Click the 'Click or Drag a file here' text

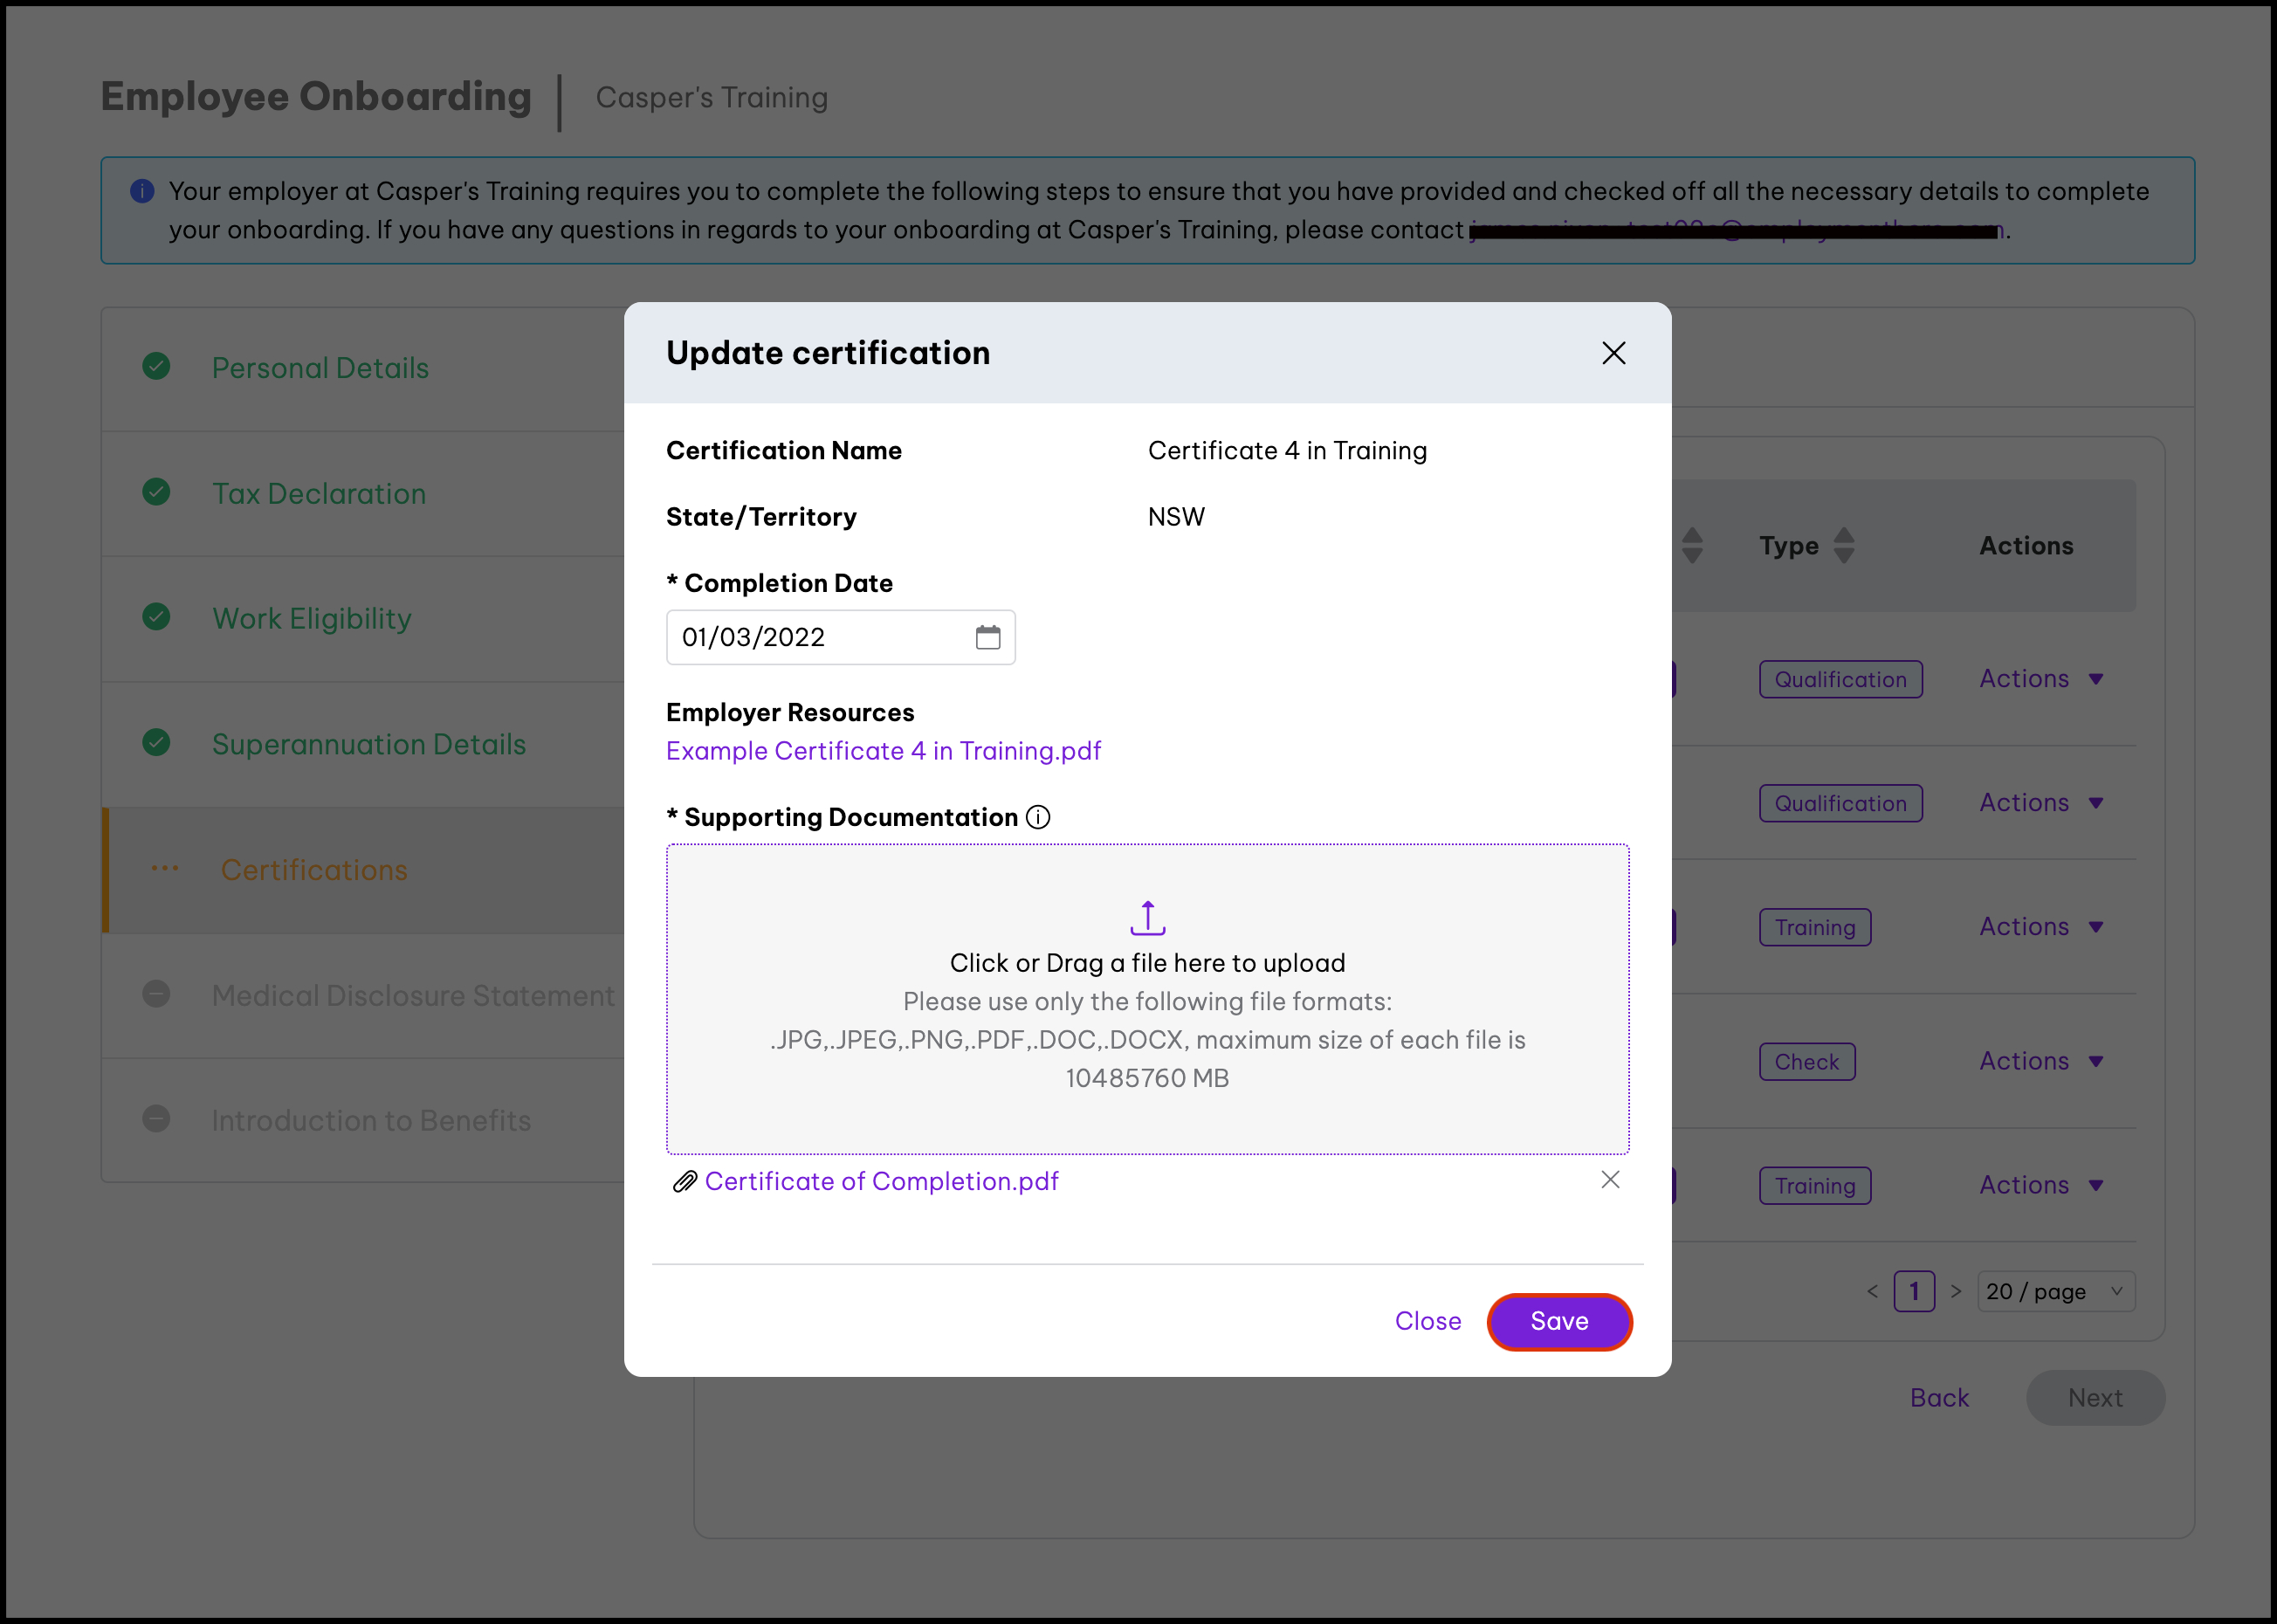(x=1147, y=963)
